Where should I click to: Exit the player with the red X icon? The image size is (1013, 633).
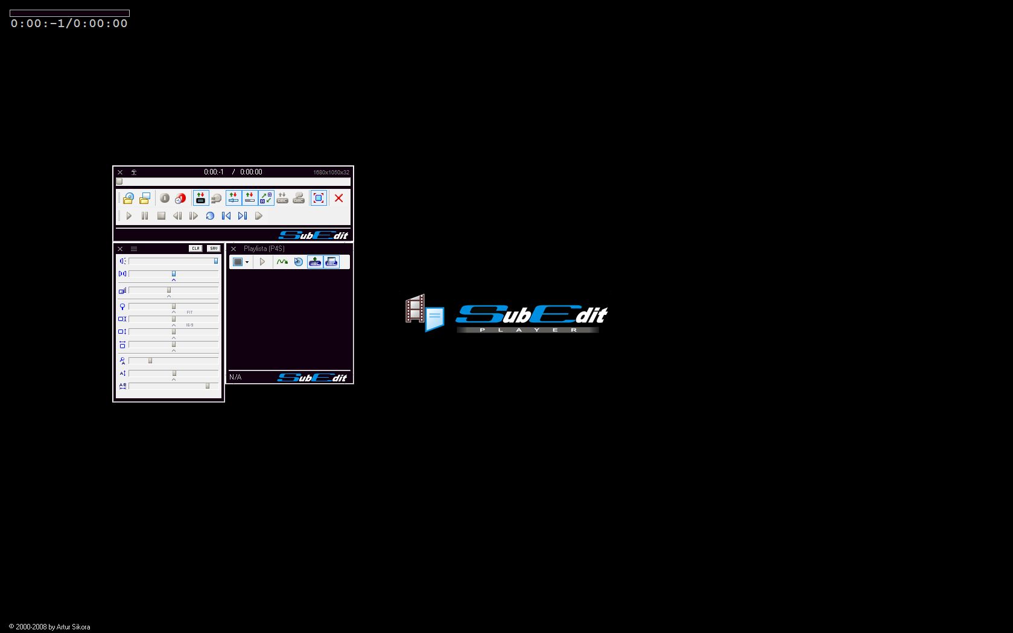pos(338,198)
